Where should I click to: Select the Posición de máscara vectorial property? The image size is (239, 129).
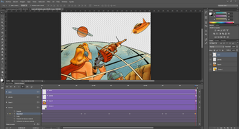click(25, 119)
